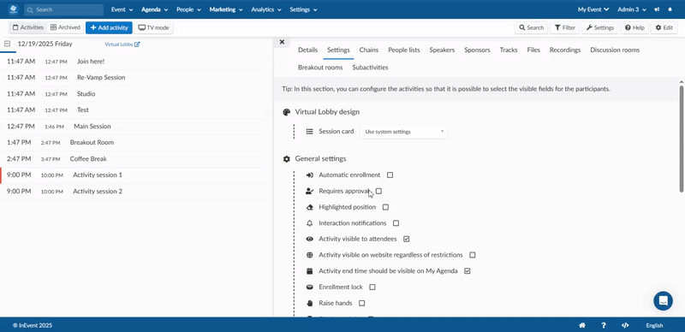The height and width of the screenshot is (332, 685).
Task: Click the General settings gear icon
Action: coord(287,159)
